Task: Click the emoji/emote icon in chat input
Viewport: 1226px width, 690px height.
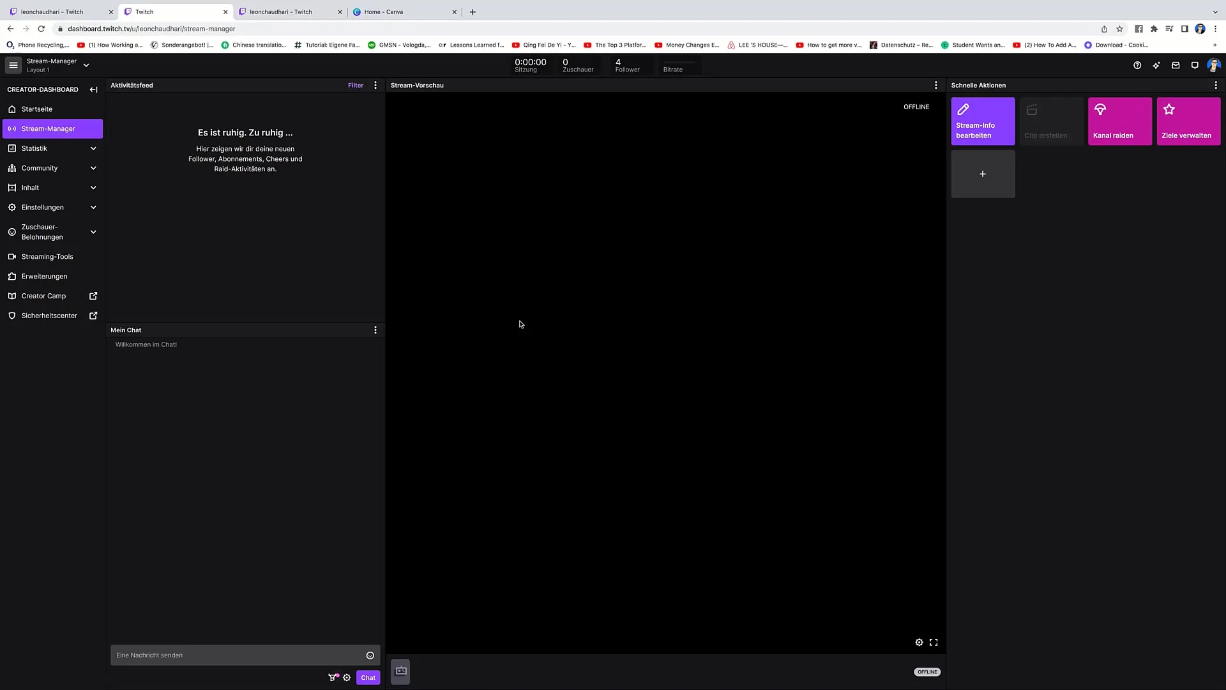Action: [370, 655]
